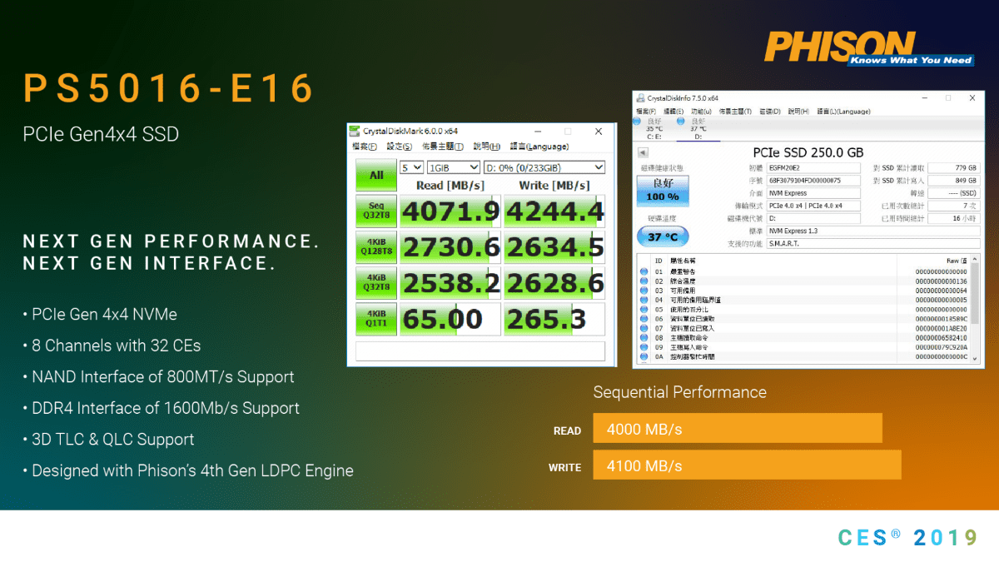Start the 4KiB Q1T1 test
This screenshot has height=562, width=999.
click(376, 318)
